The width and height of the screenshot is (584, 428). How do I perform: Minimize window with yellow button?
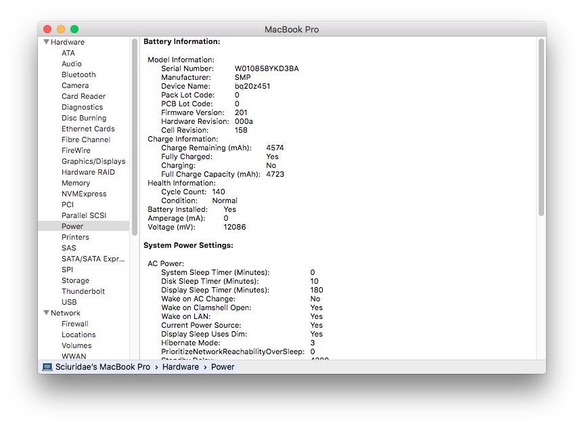click(61, 29)
